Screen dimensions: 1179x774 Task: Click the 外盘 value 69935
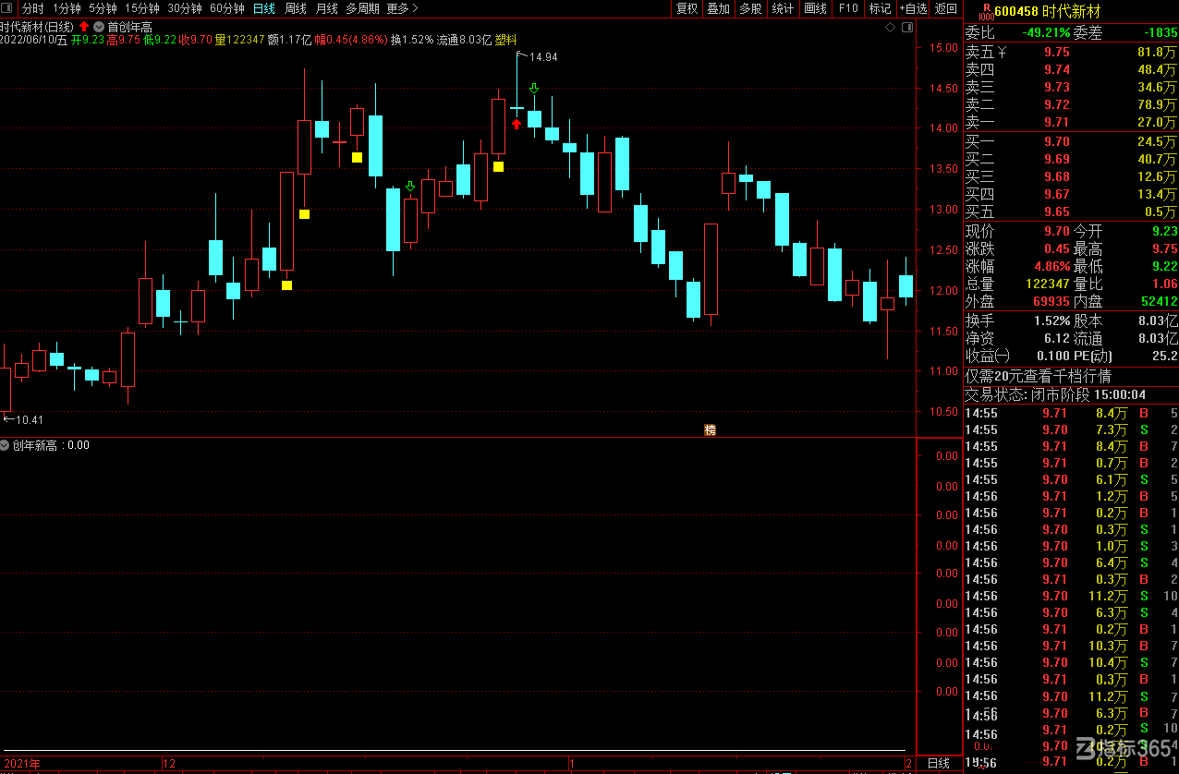[x=1051, y=301]
